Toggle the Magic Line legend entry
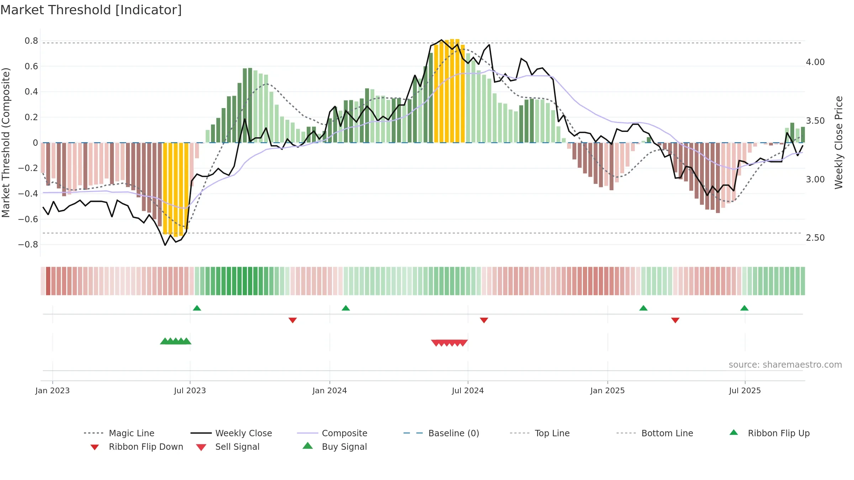 [119, 433]
